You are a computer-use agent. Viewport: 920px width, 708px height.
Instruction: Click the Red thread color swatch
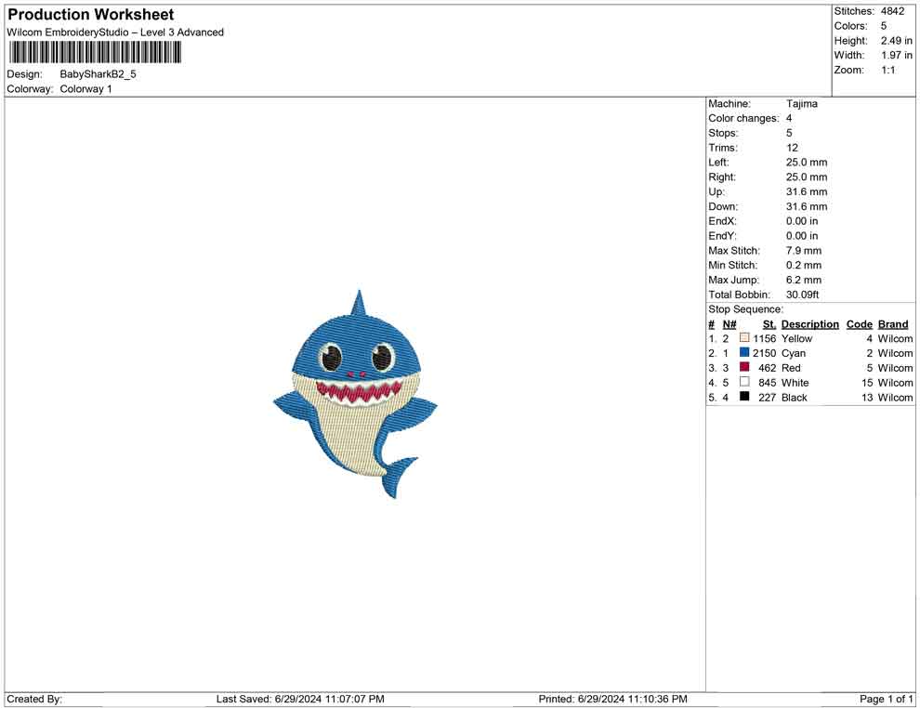(744, 367)
